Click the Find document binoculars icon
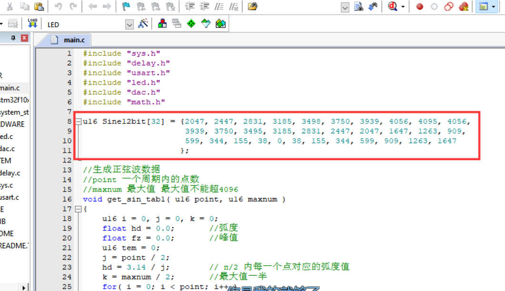The image size is (505, 291). click(x=359, y=7)
